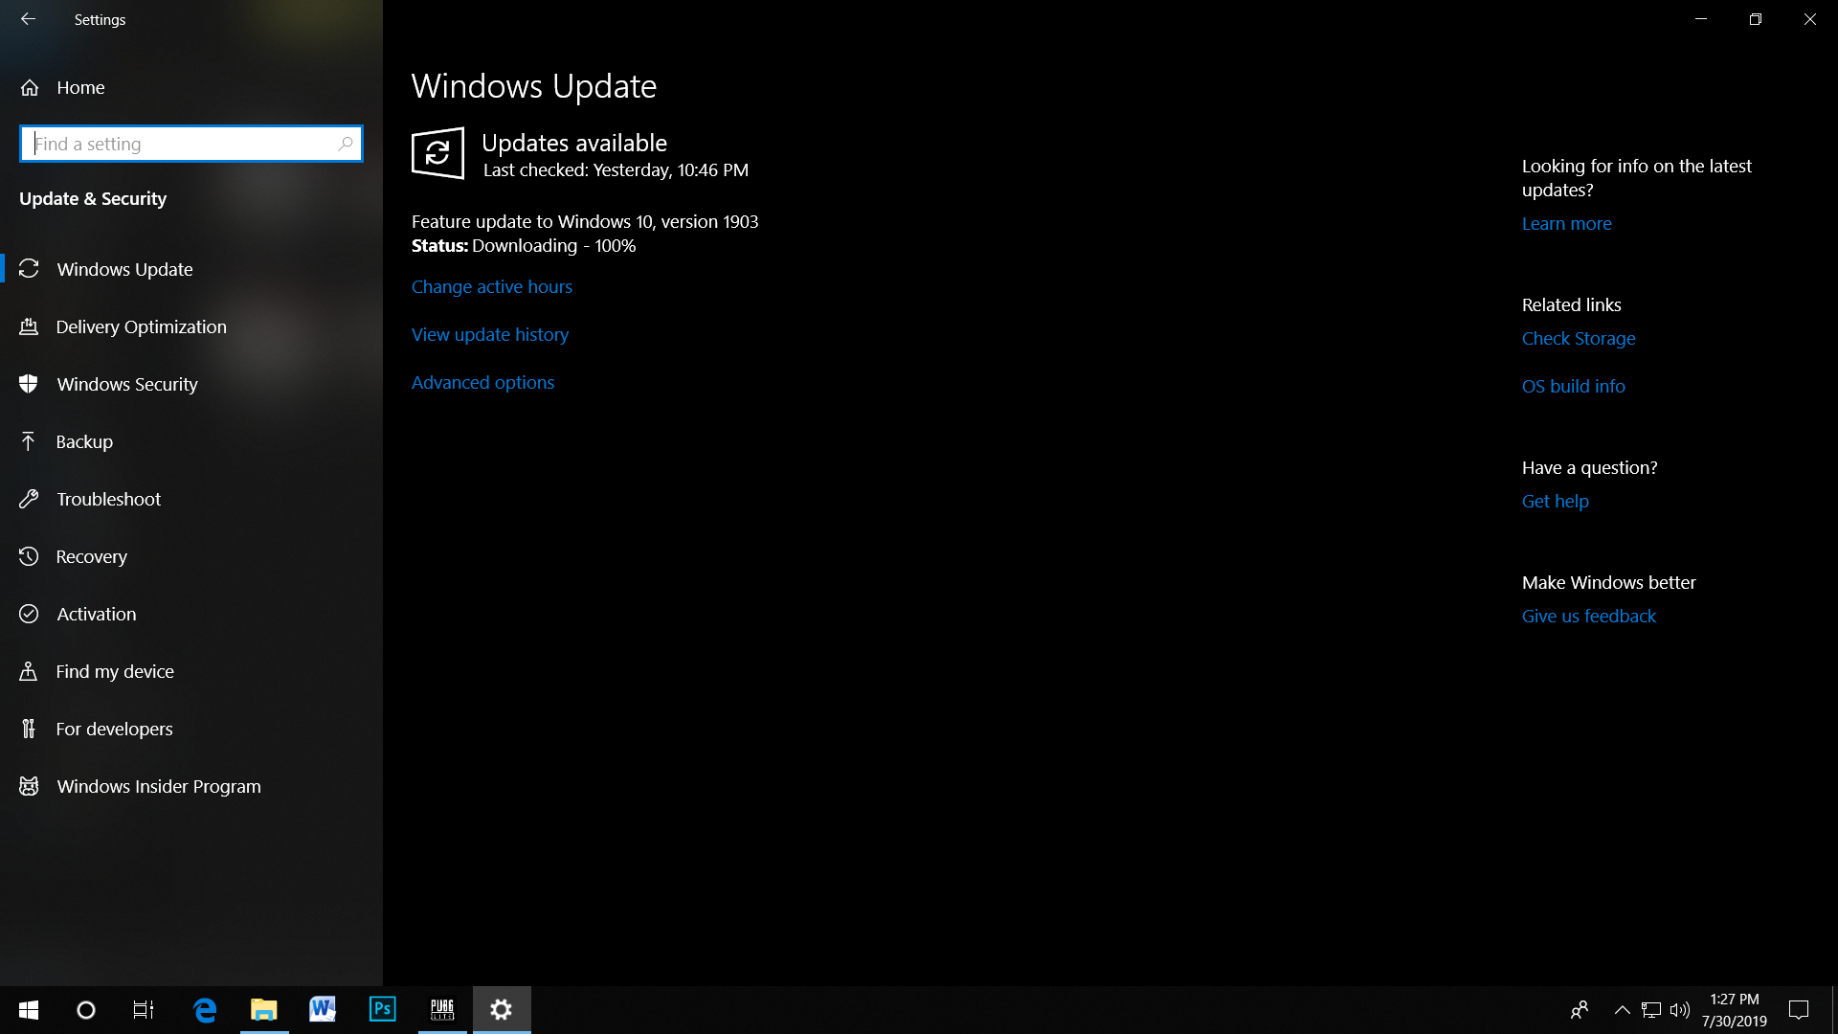Launch Microsoft Edge from taskbar
Screen dimensions: 1838x1034
pos(205,1010)
